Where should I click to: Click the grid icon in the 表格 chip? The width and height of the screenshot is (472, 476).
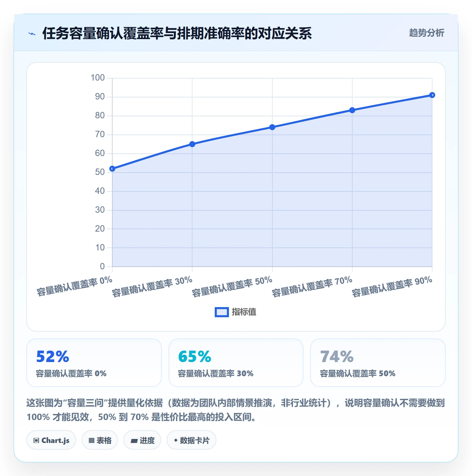click(x=91, y=441)
